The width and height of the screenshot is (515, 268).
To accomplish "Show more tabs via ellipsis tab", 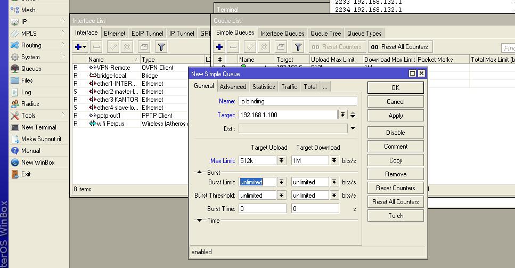I will [x=325, y=87].
